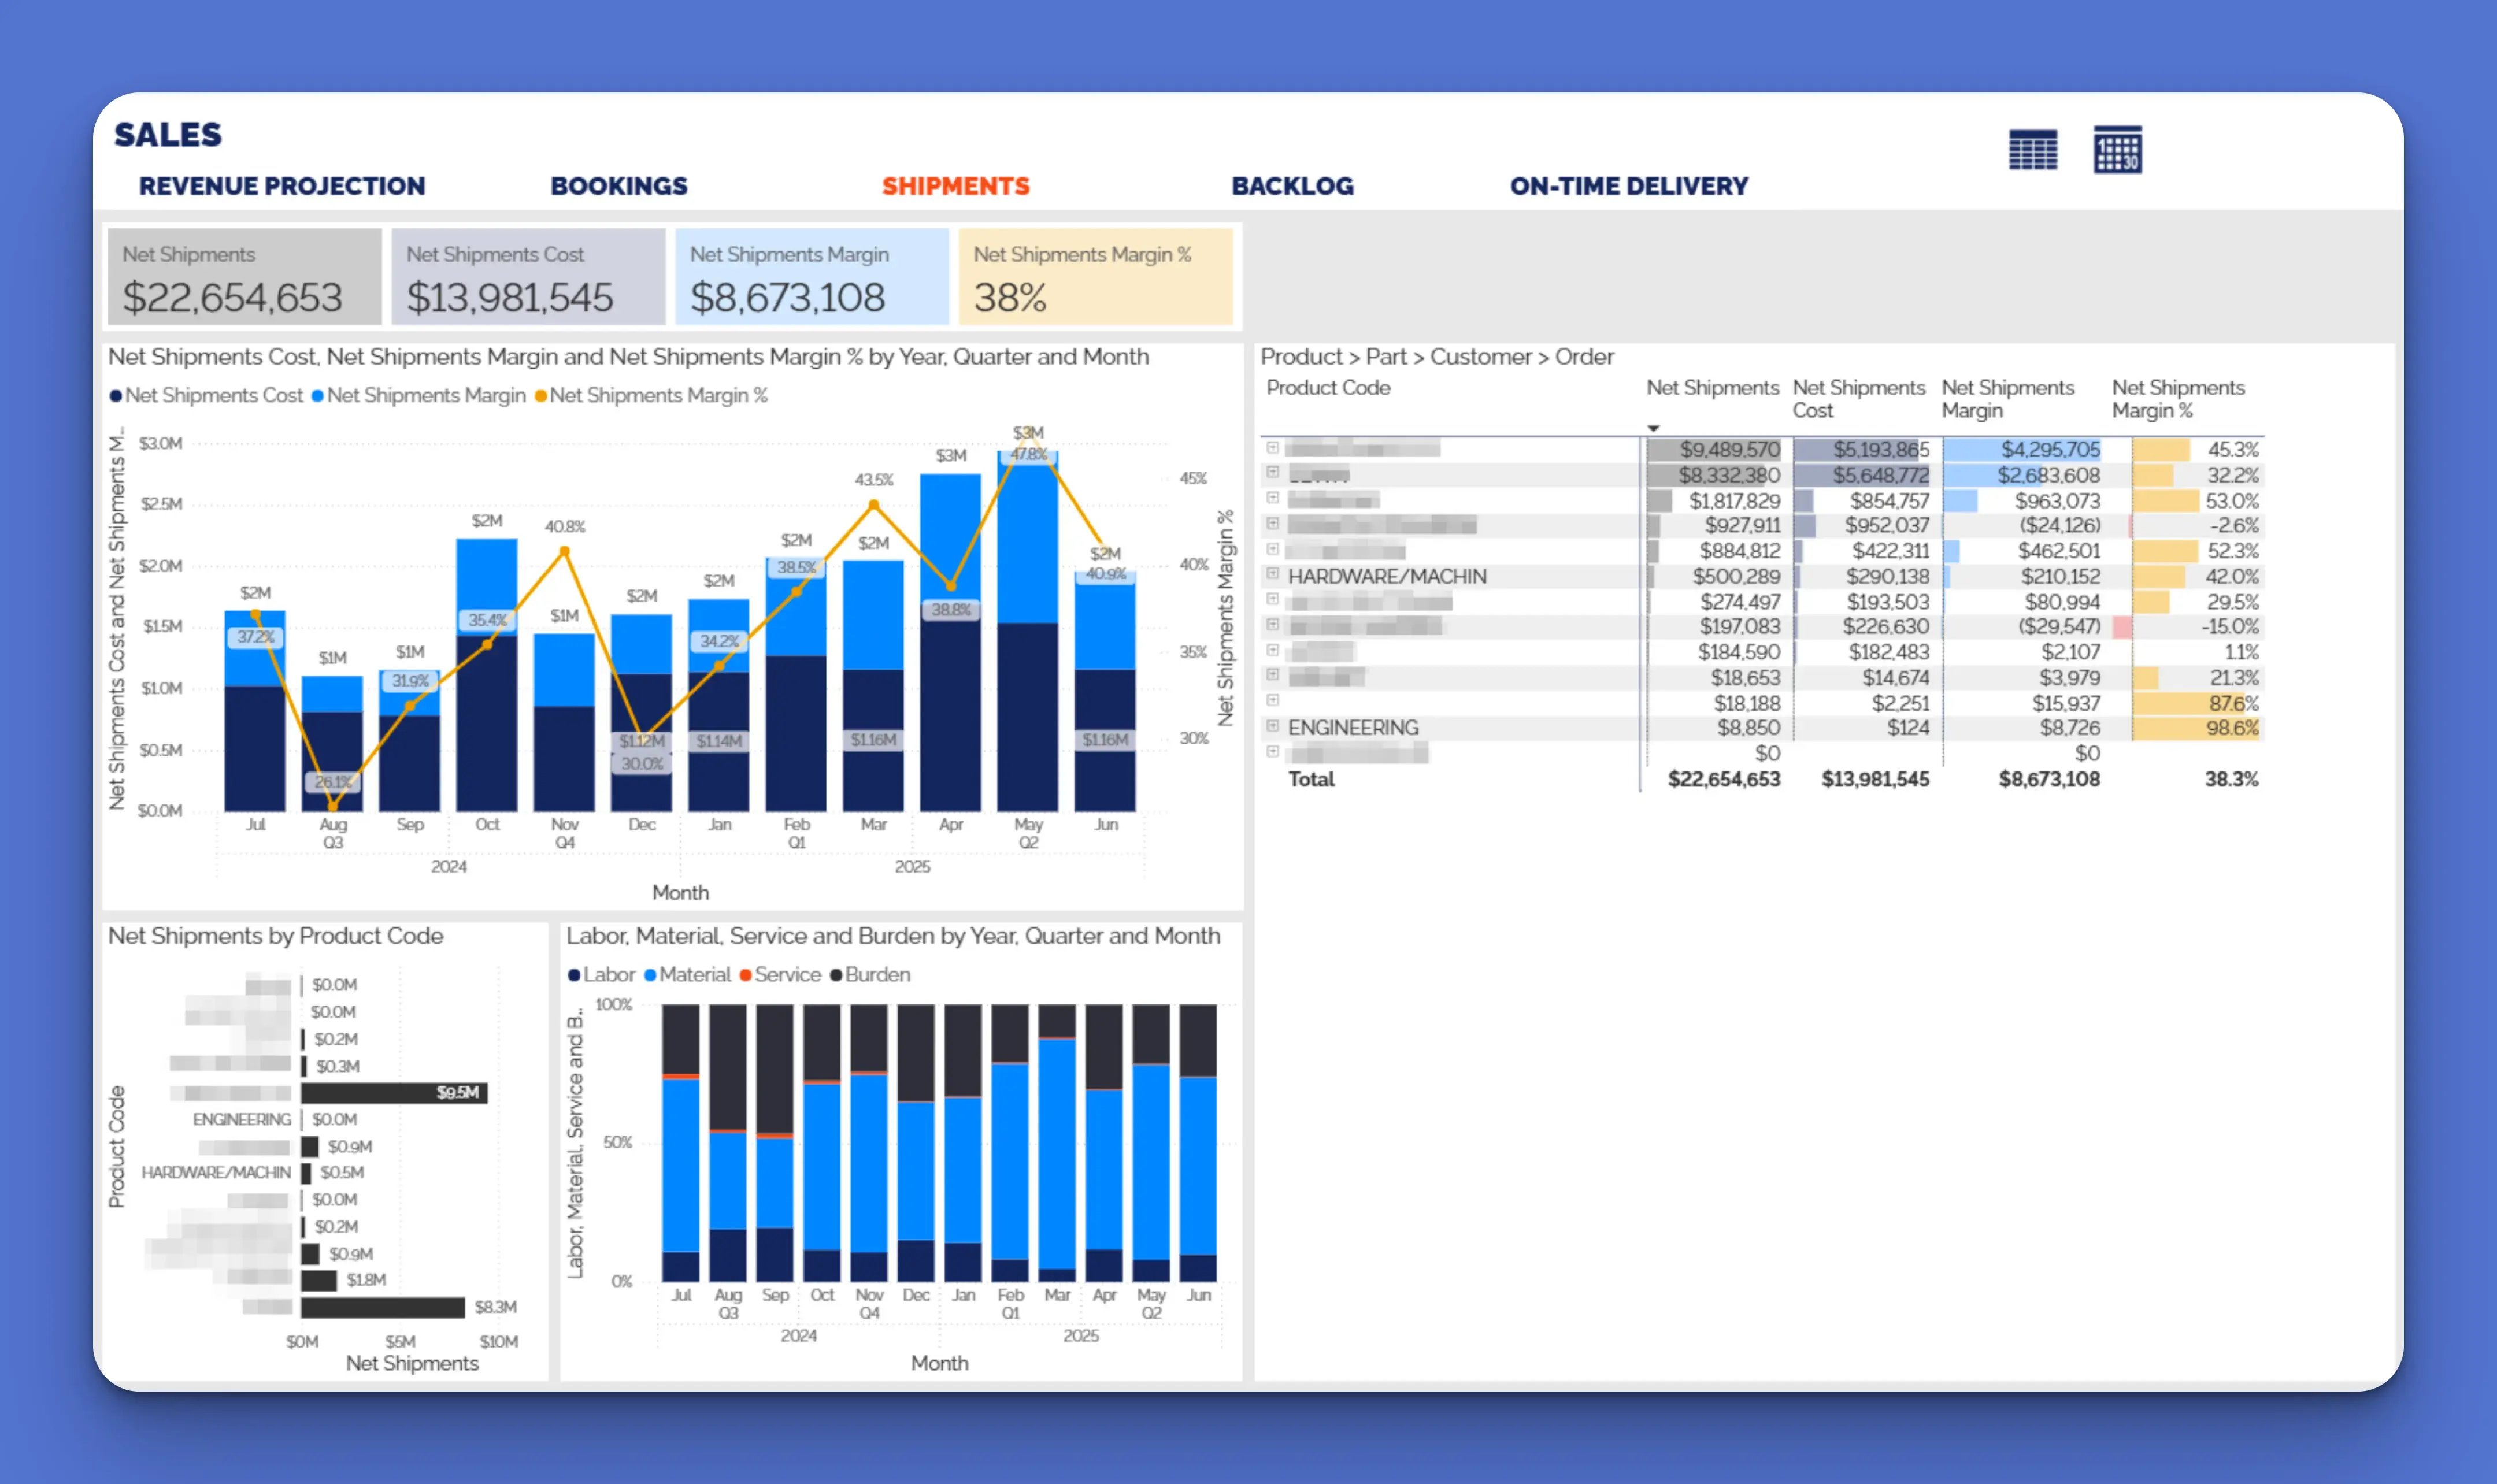Toggle the Labor series in the legend
Image resolution: width=2497 pixels, height=1484 pixels.
click(576, 974)
